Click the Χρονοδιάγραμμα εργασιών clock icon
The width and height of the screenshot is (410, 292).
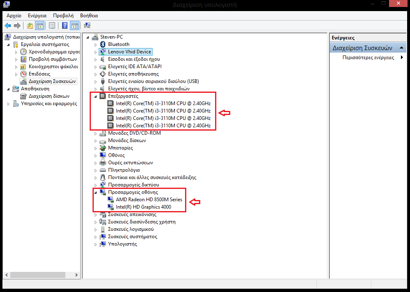[23, 52]
